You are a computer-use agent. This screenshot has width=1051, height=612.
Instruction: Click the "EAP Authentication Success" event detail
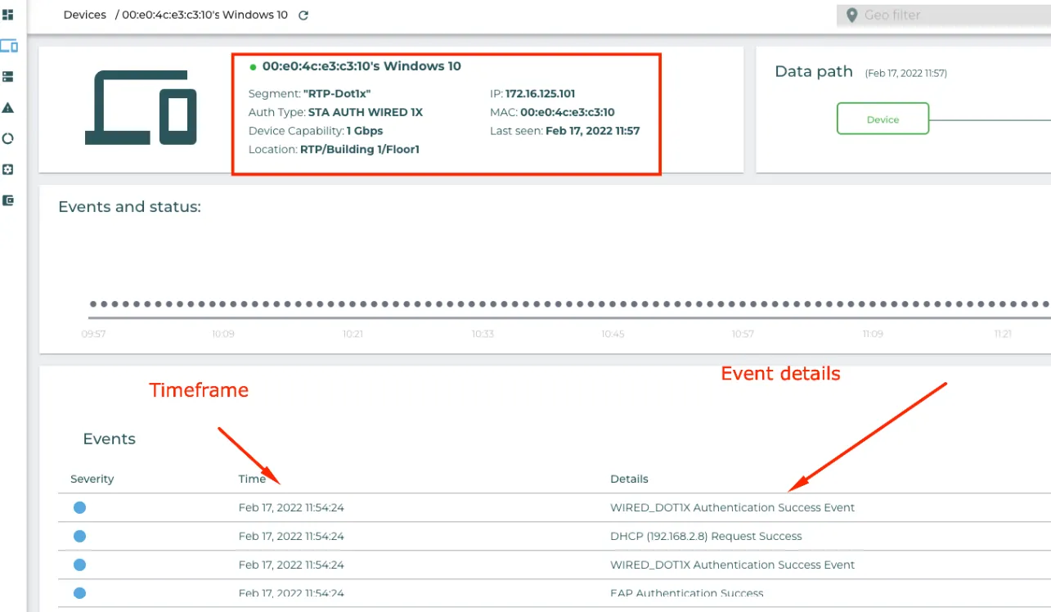point(687,594)
